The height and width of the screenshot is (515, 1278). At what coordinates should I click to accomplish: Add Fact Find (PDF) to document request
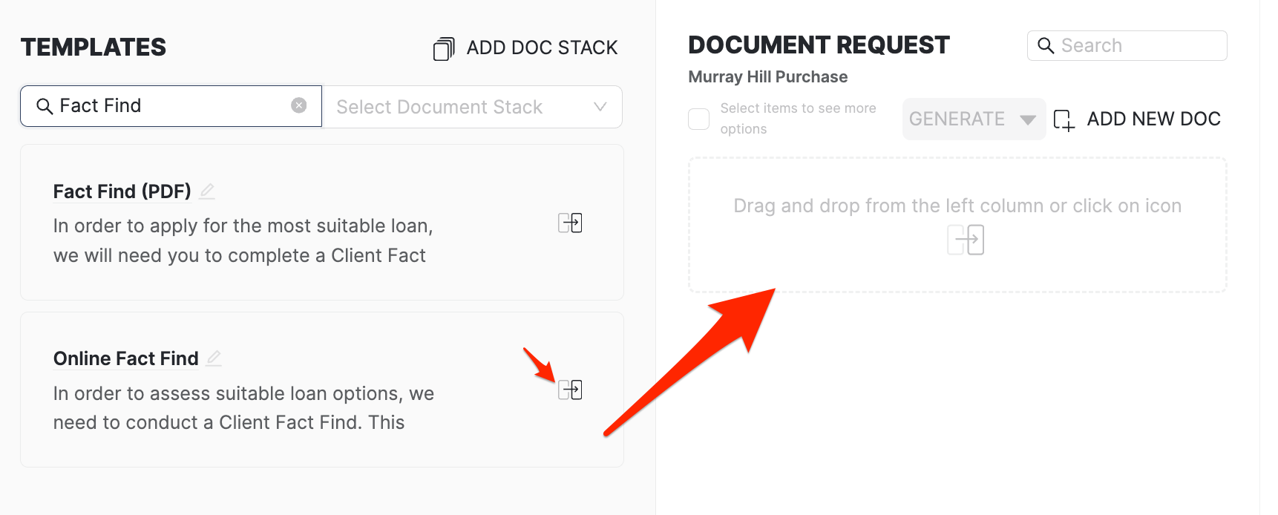click(570, 223)
